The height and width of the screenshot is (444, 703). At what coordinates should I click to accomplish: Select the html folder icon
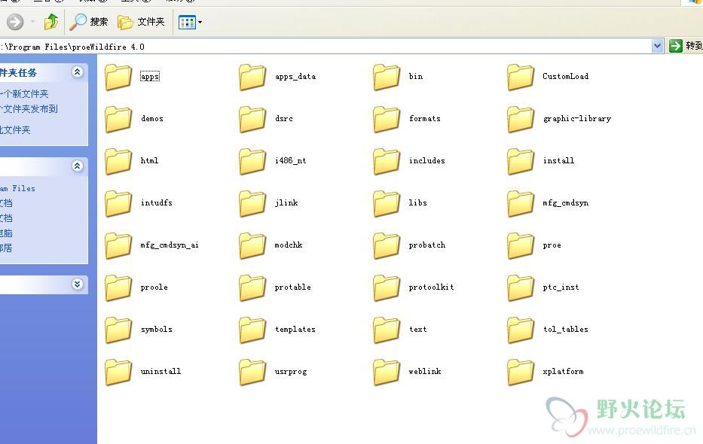(x=118, y=161)
